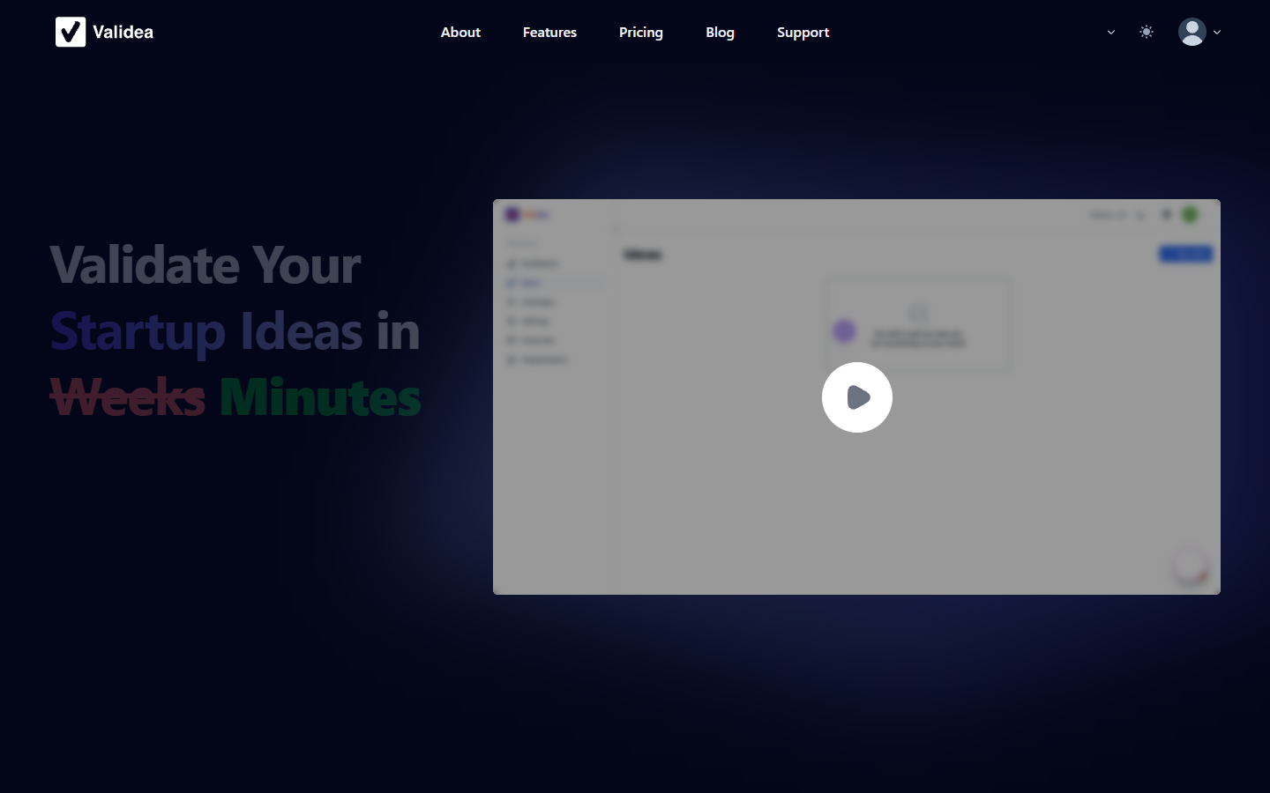
Task: Play the product demo video
Action: pos(856,397)
